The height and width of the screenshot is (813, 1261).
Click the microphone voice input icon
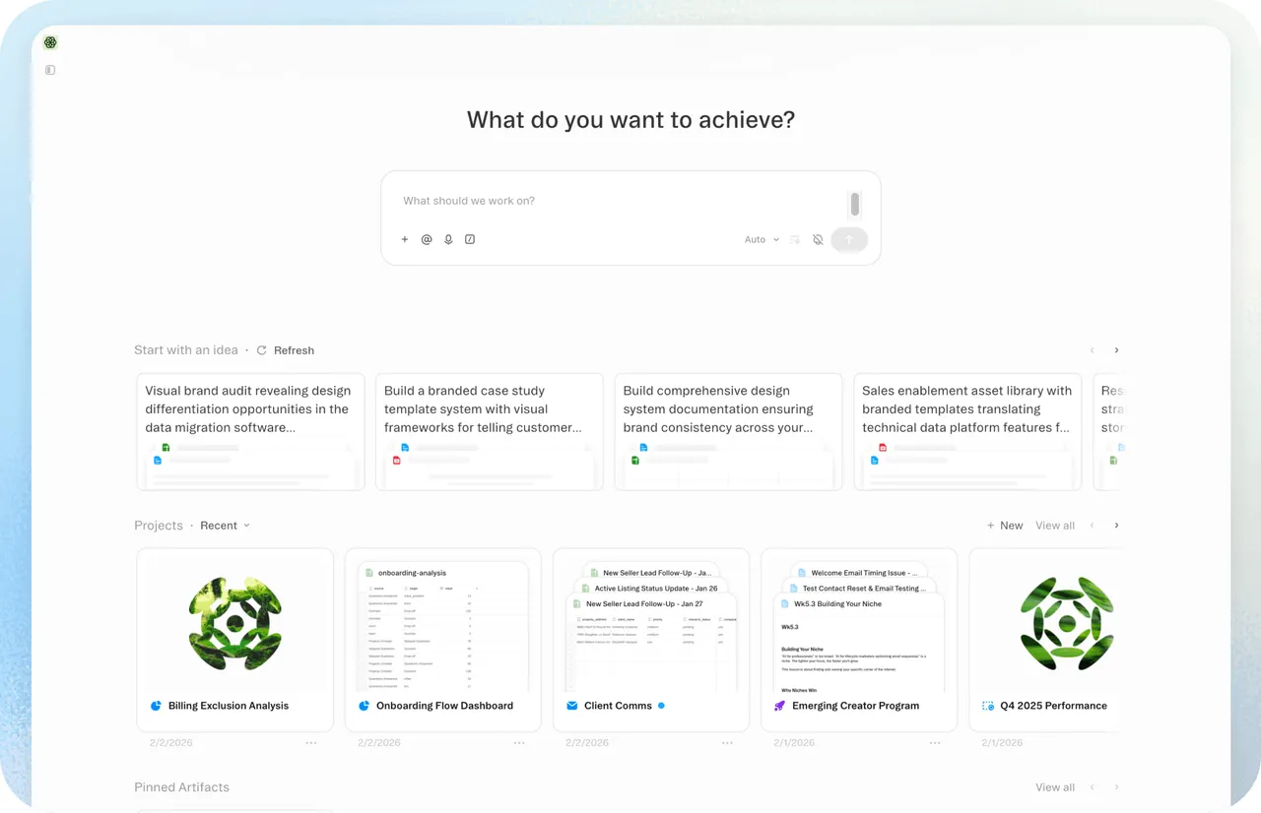pos(448,239)
